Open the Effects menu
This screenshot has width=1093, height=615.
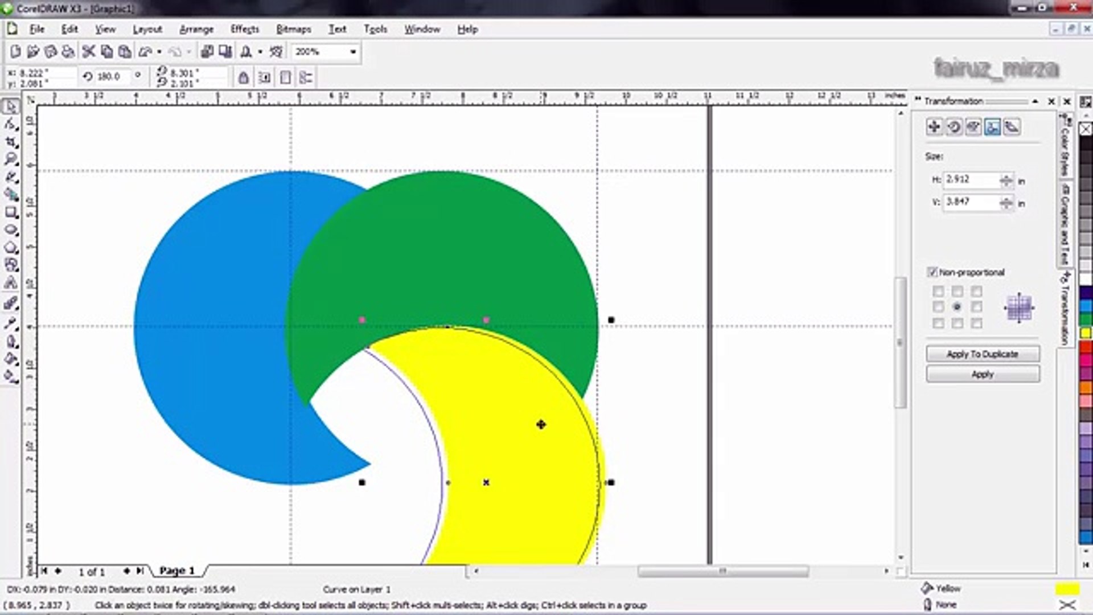[x=245, y=29]
